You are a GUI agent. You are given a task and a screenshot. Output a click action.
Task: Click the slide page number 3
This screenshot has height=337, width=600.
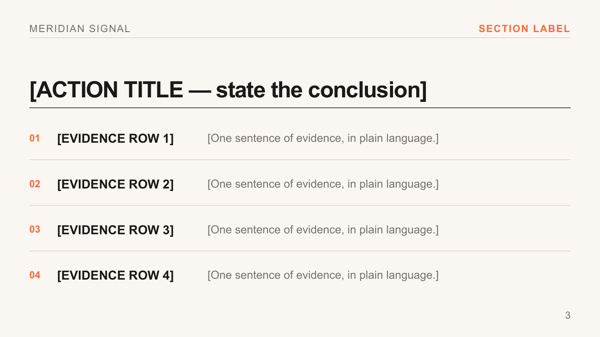point(568,315)
